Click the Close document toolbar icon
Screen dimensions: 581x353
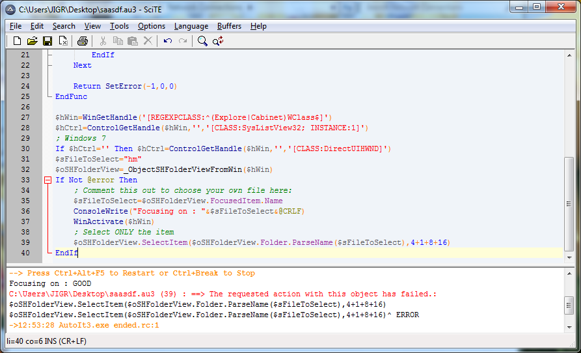(63, 41)
